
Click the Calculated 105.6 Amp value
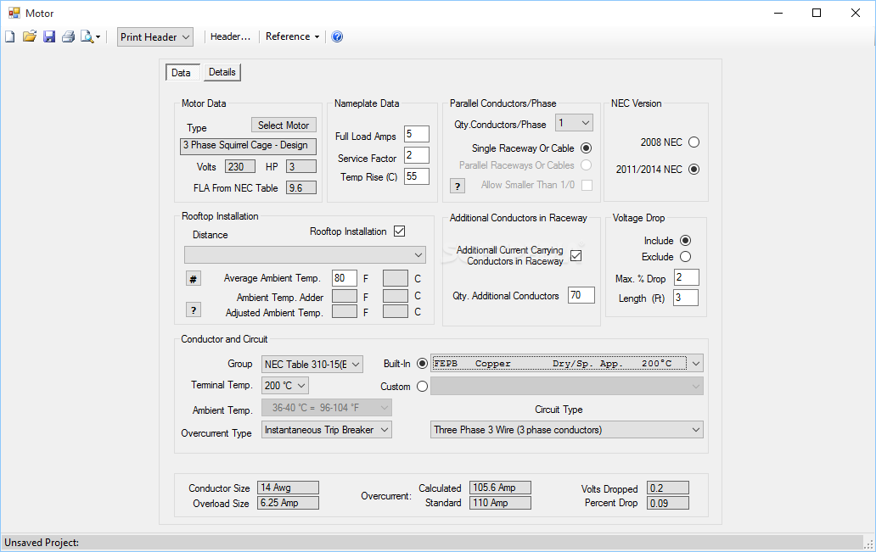500,488
